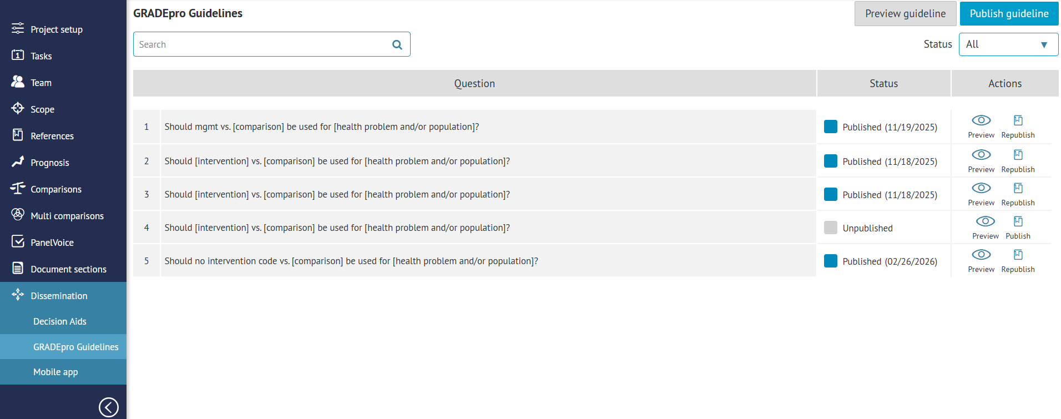
Task: Collapse the Dissemination sidebar section
Action: point(59,296)
